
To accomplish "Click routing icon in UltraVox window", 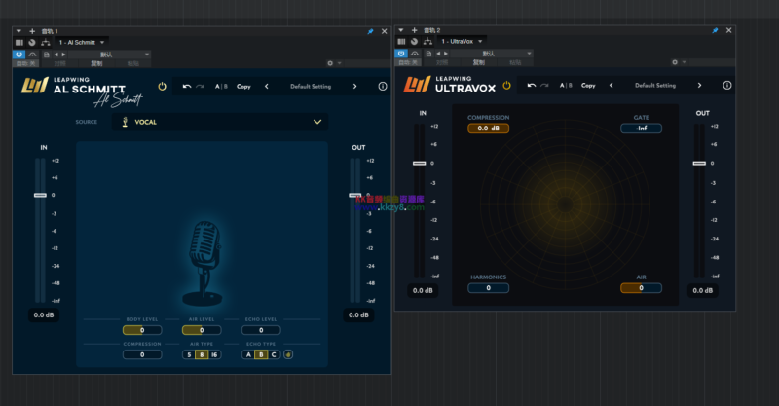I will pos(427,41).
